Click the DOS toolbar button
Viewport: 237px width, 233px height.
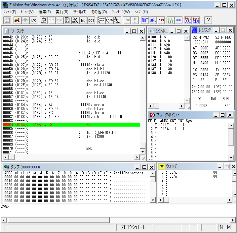[91, 20]
